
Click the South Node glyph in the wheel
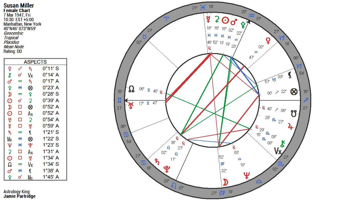[293, 113]
